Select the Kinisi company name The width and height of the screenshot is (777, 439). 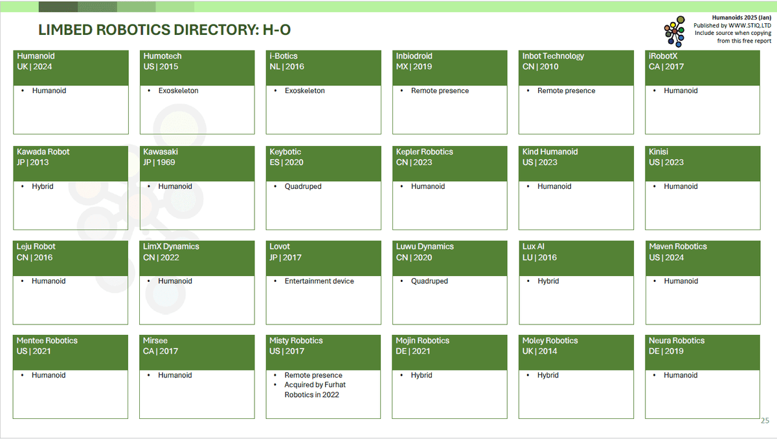coord(659,152)
